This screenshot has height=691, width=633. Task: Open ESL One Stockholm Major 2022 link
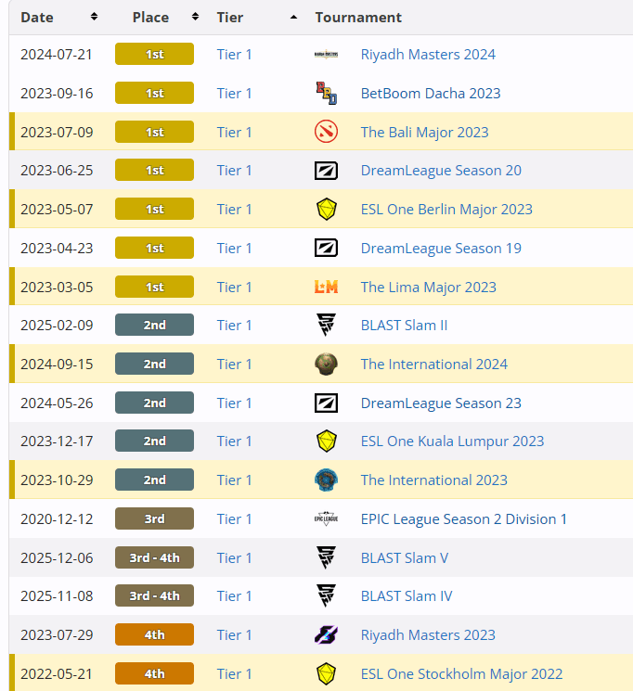[461, 673]
